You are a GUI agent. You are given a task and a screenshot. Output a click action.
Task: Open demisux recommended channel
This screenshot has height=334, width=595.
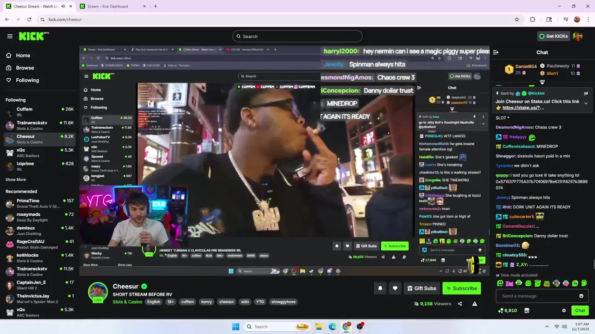coord(40,231)
